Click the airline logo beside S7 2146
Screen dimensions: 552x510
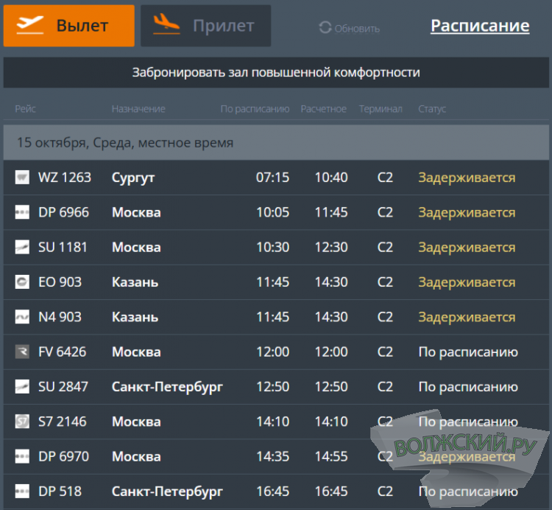pos(22,422)
